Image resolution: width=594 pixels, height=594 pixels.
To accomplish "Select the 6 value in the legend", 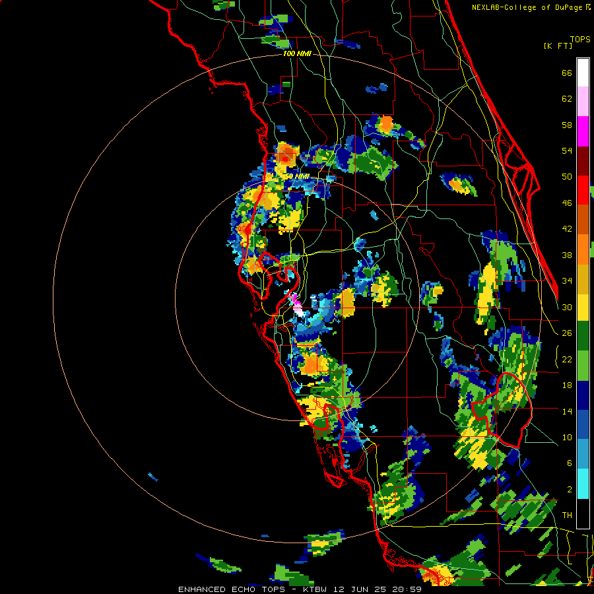I will [569, 463].
